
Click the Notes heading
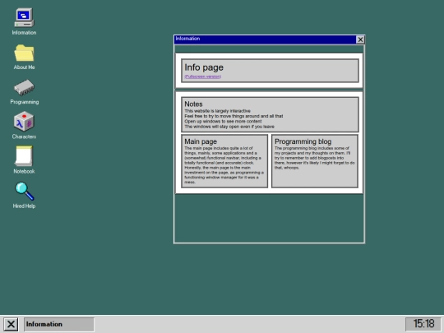point(193,104)
